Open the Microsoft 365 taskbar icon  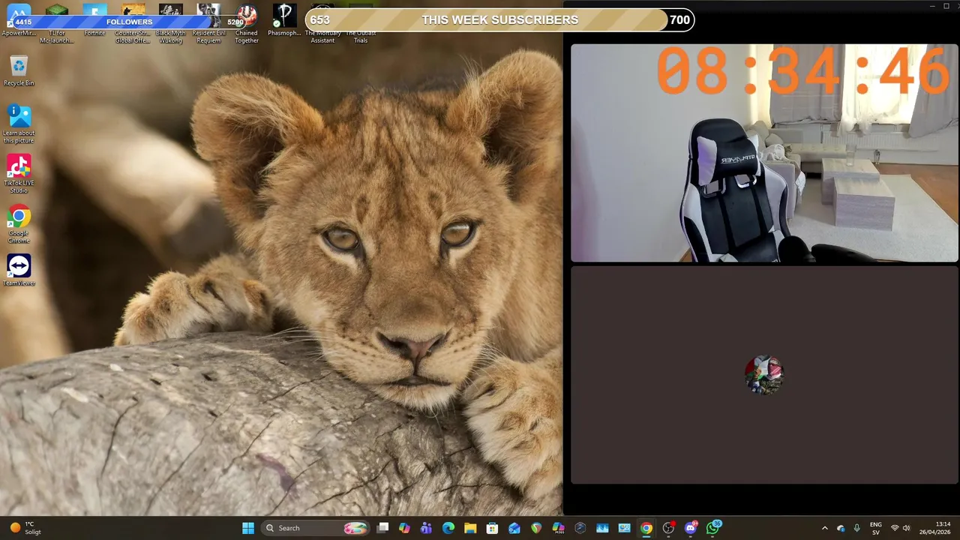pos(558,528)
